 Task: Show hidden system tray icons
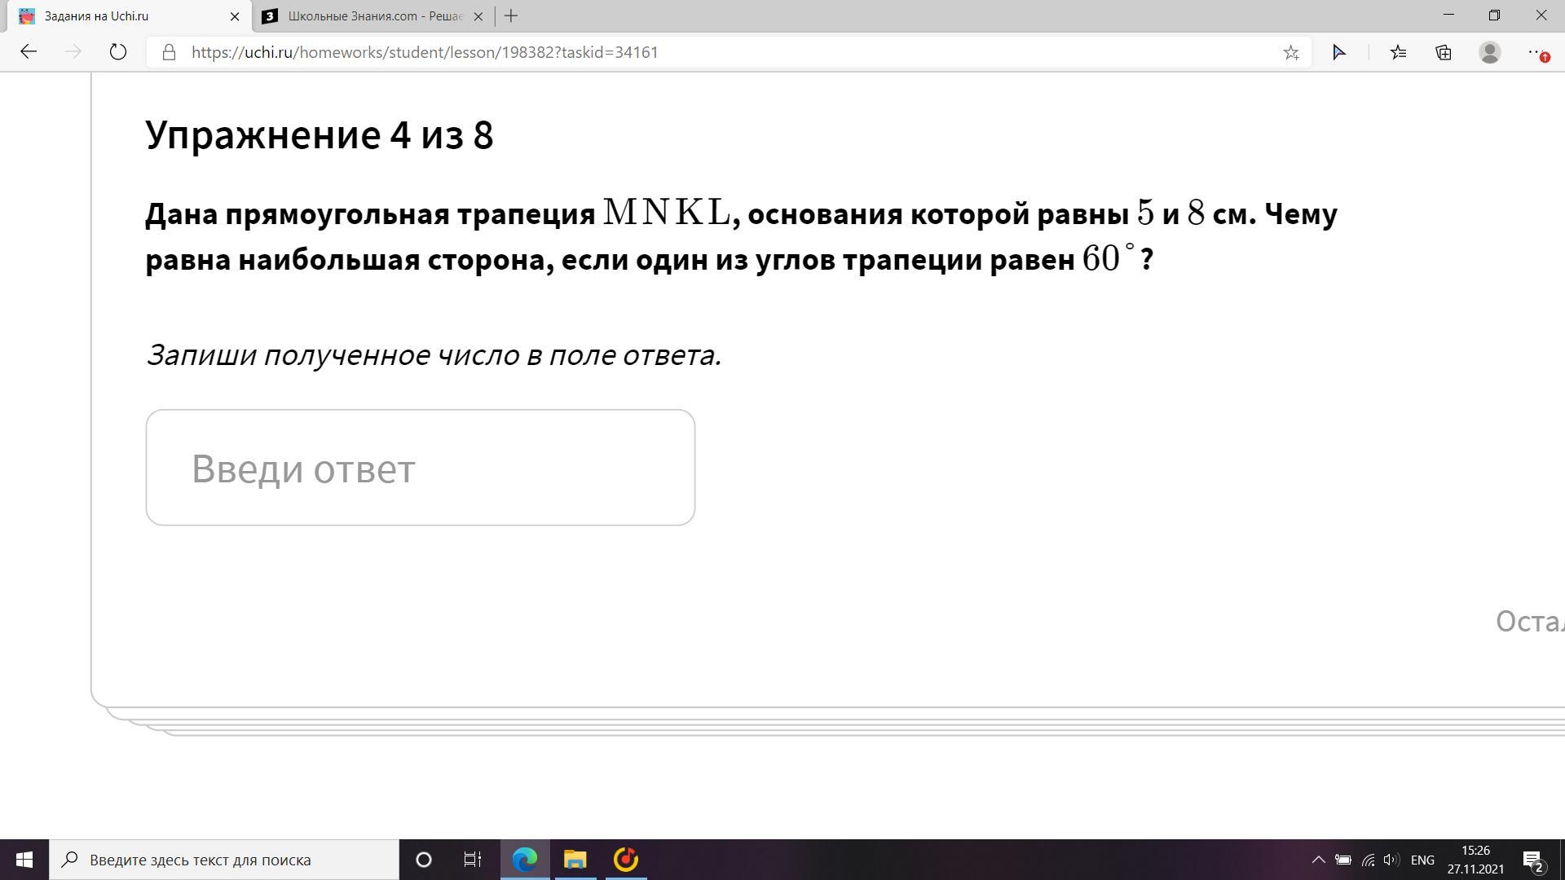1317,860
